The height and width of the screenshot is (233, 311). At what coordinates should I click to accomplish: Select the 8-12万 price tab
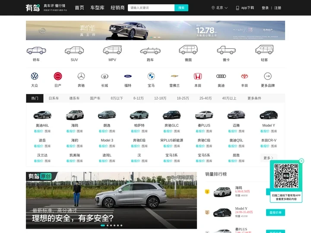[x=139, y=98]
